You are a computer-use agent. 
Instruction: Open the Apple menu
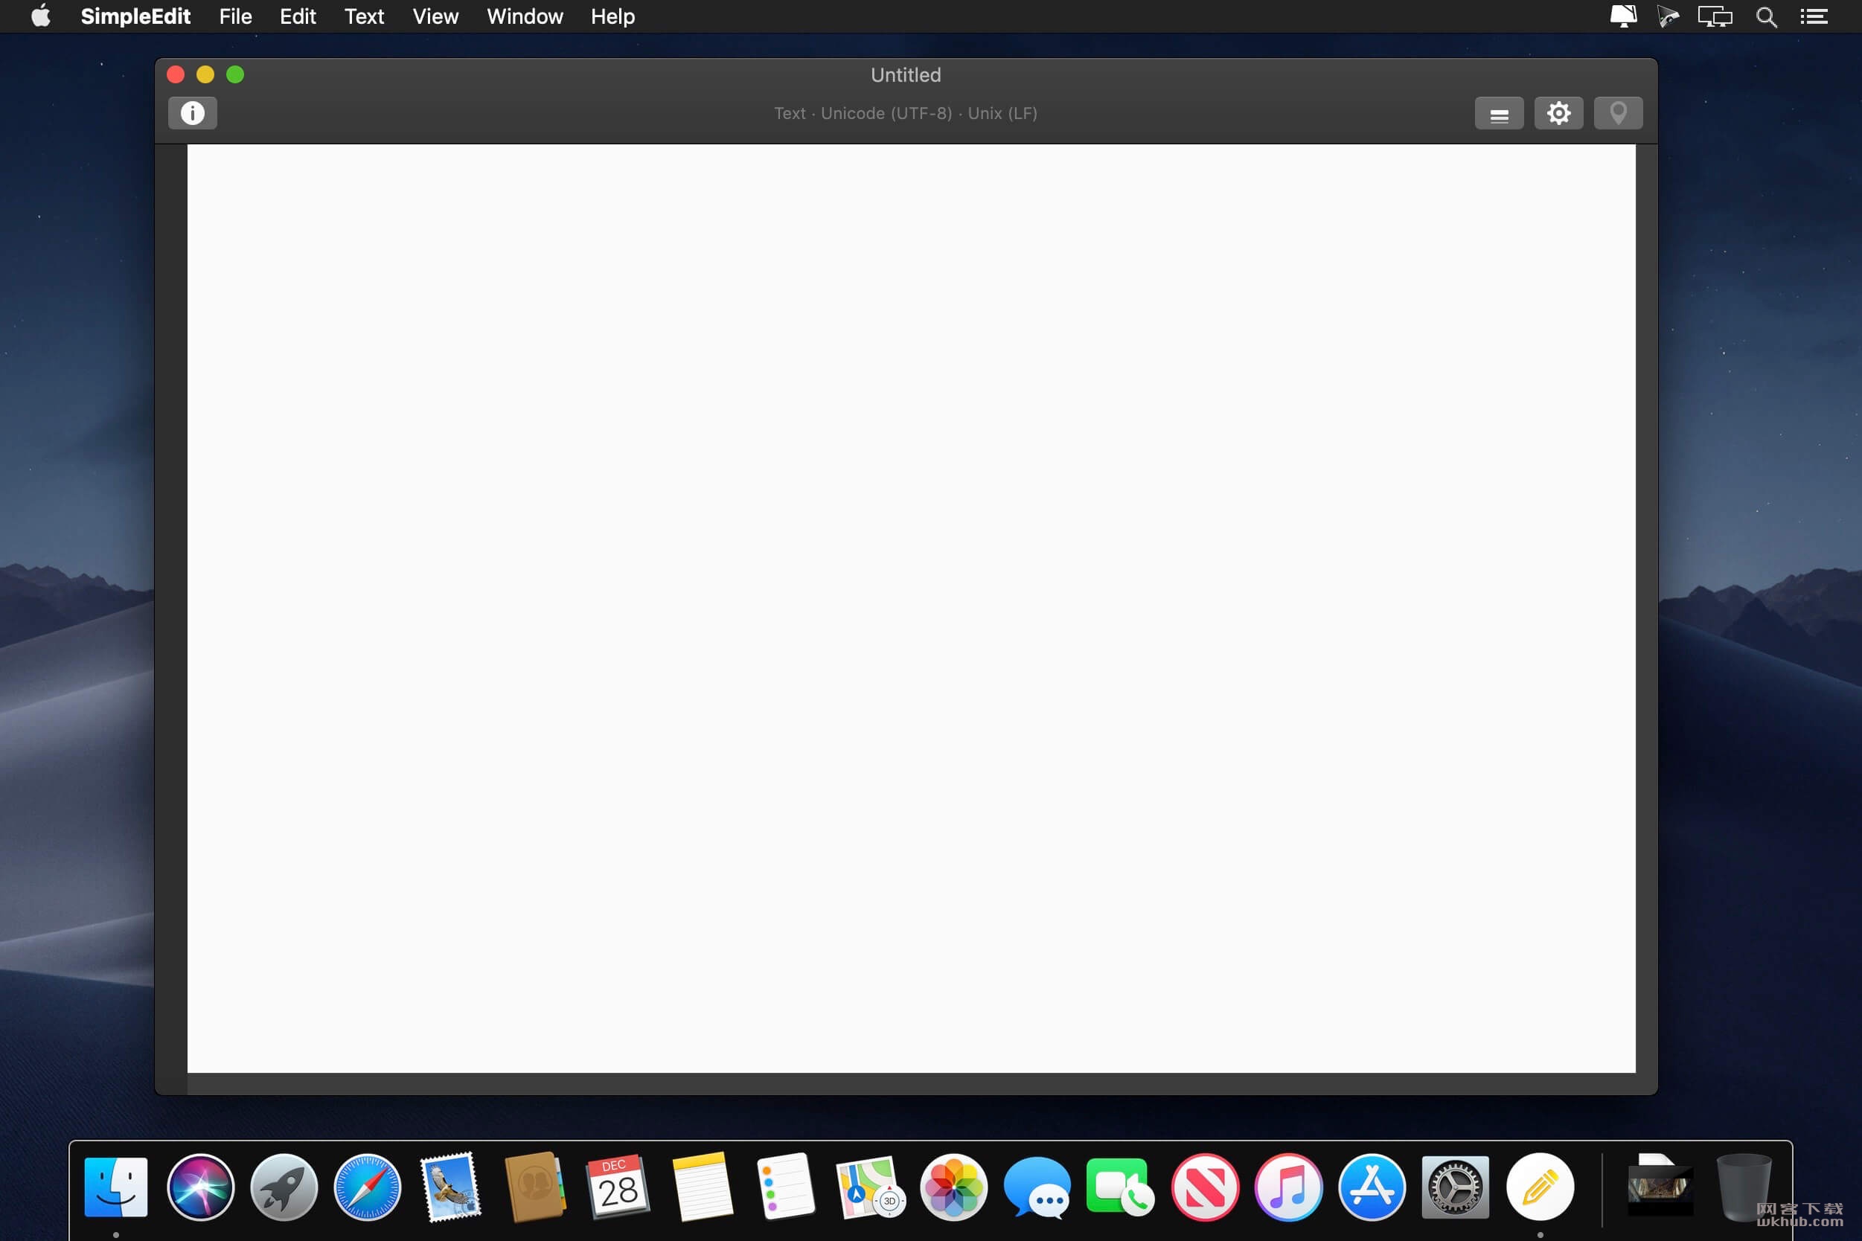tap(41, 16)
